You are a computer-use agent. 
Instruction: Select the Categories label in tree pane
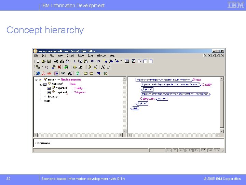(80, 92)
